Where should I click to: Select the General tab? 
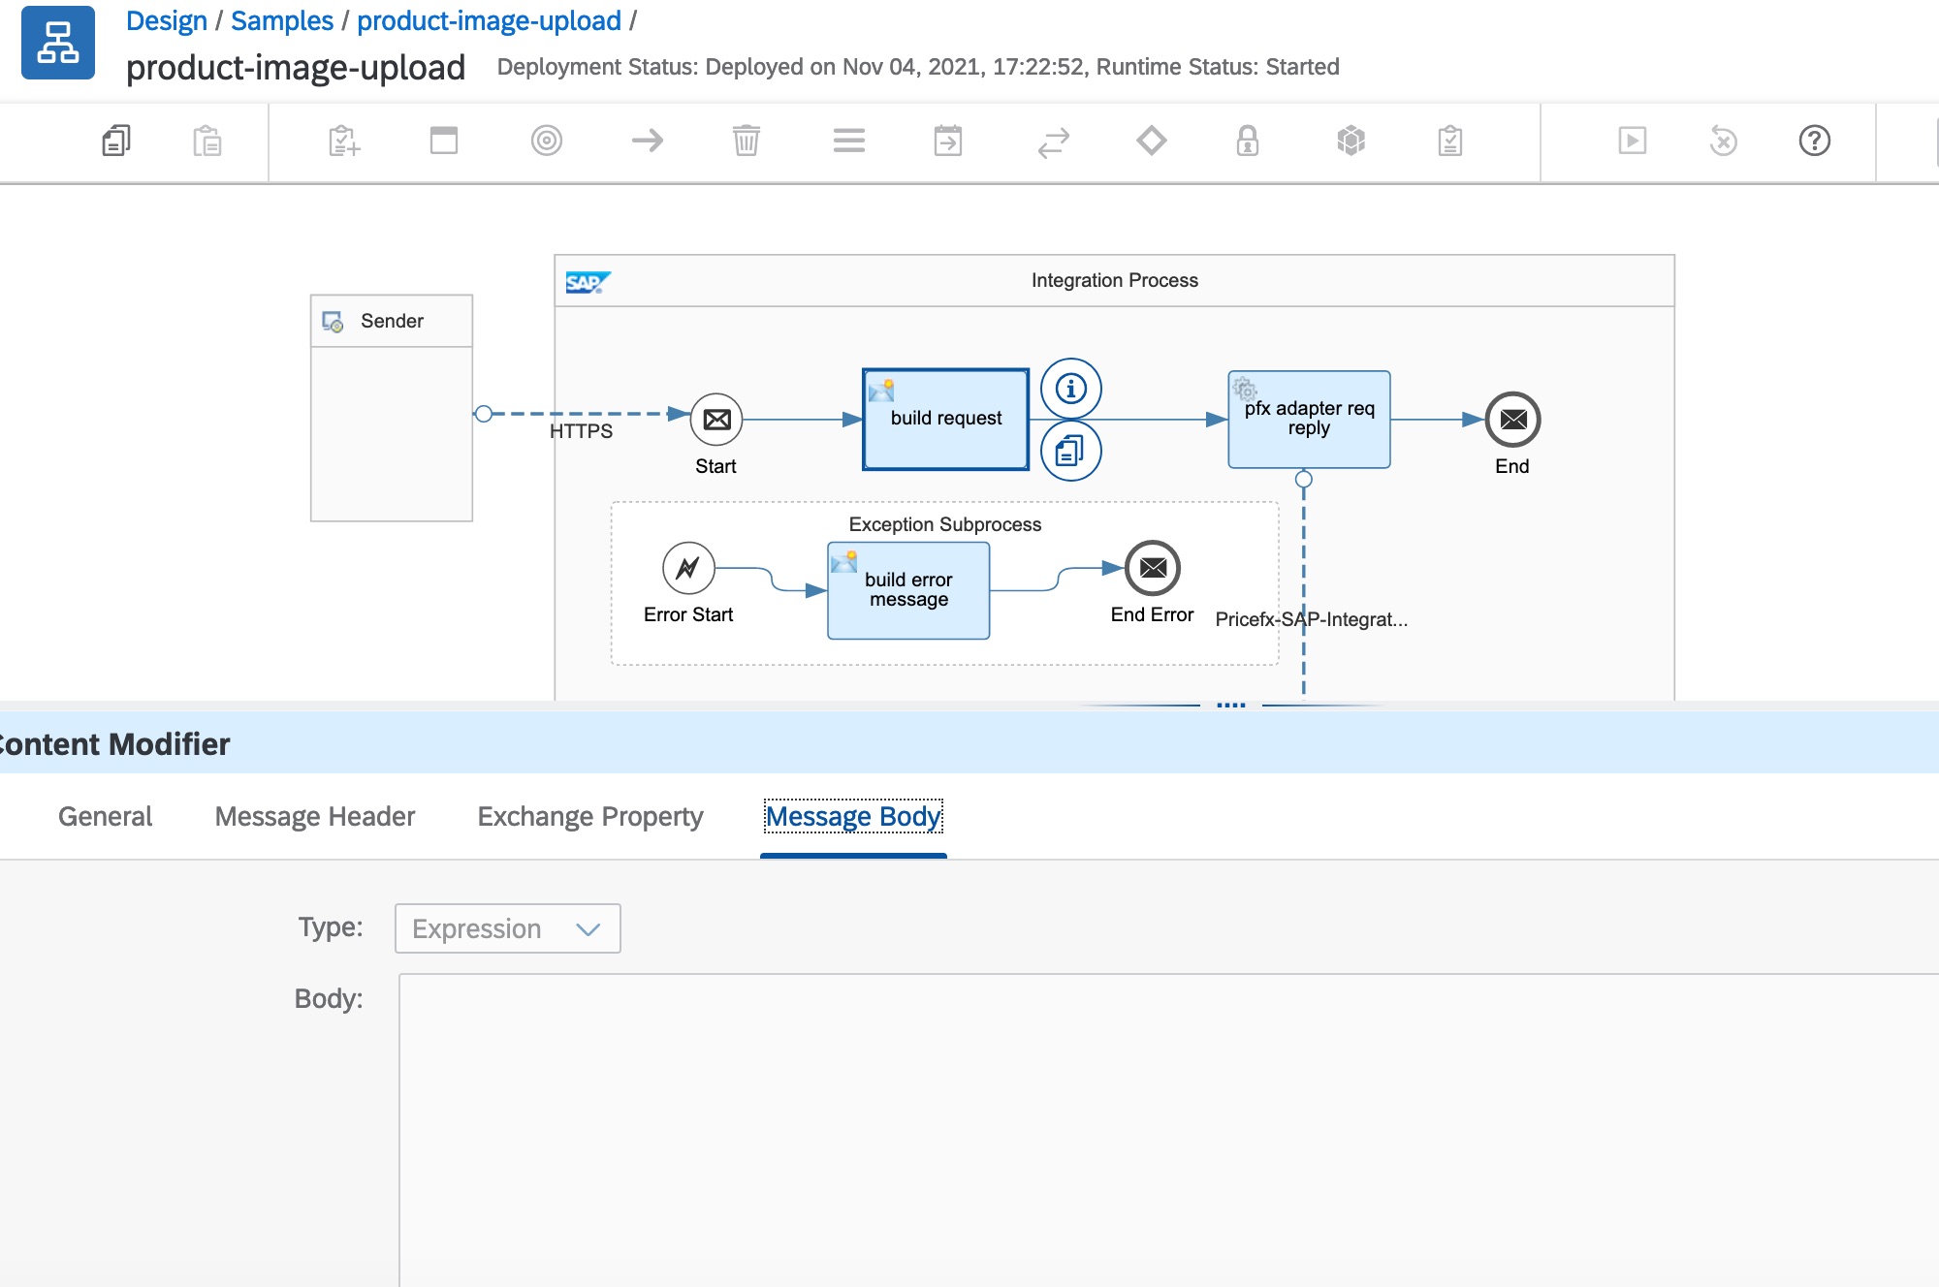[105, 817]
